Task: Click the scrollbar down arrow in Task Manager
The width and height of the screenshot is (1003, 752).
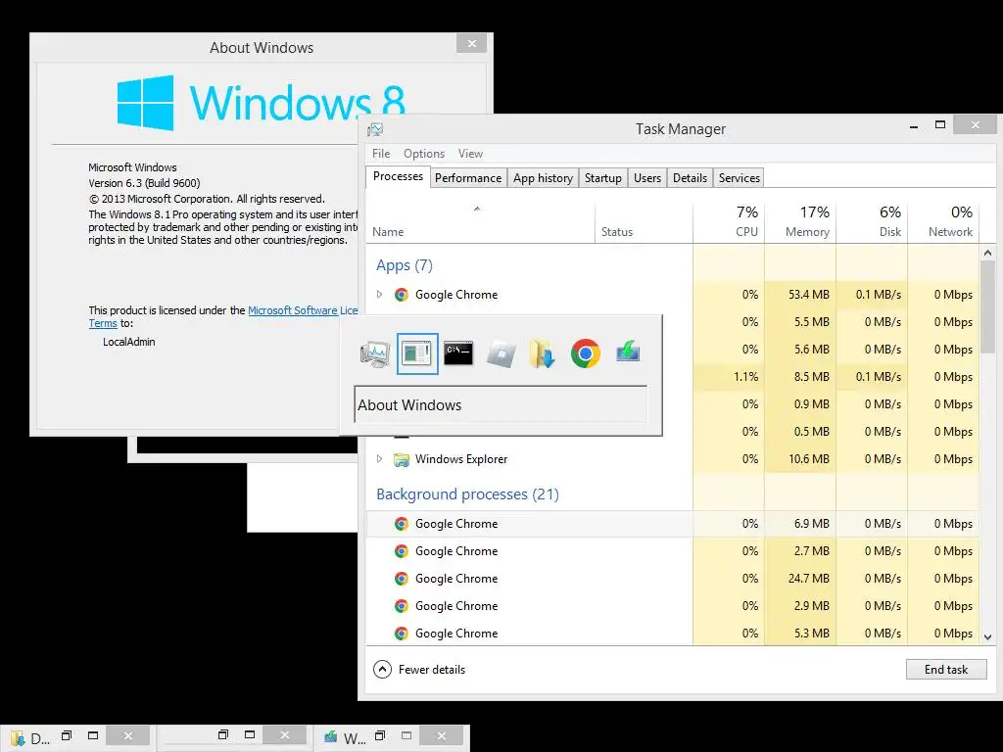Action: click(987, 636)
